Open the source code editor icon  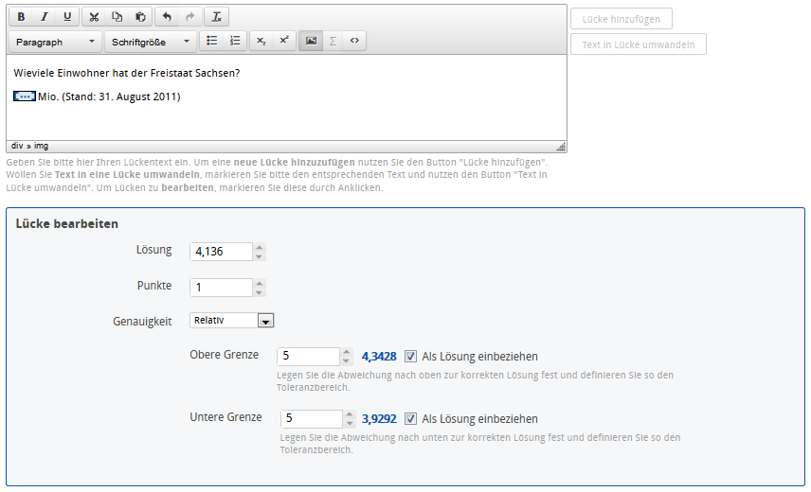[354, 42]
